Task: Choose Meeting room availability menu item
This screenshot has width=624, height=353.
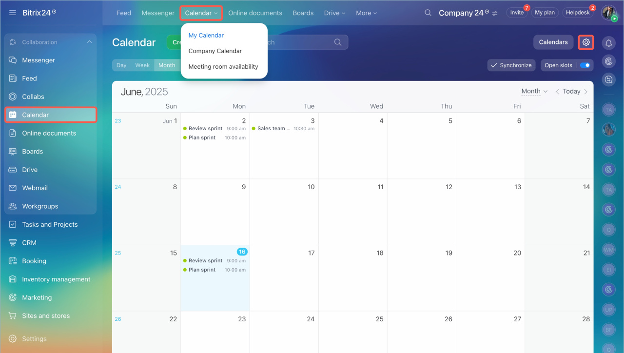Action: 223,66
